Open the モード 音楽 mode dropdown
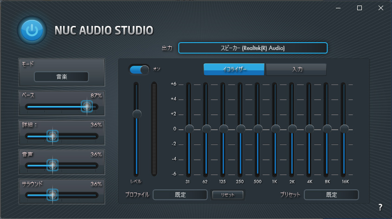This screenshot has height=219, width=392. click(x=62, y=76)
